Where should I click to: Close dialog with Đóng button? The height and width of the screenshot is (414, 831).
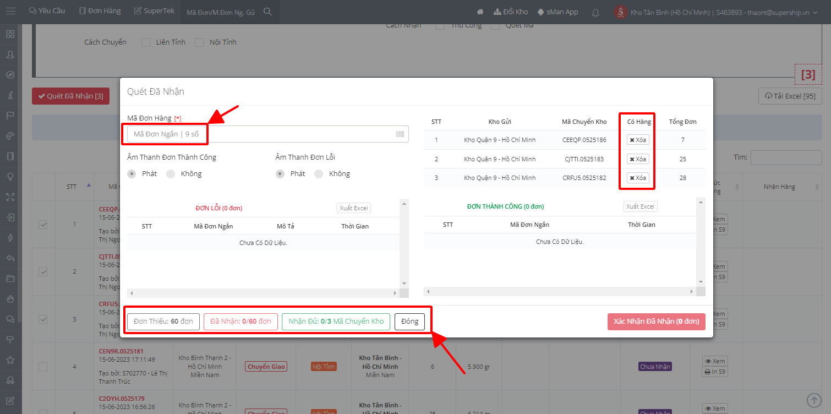[409, 322]
